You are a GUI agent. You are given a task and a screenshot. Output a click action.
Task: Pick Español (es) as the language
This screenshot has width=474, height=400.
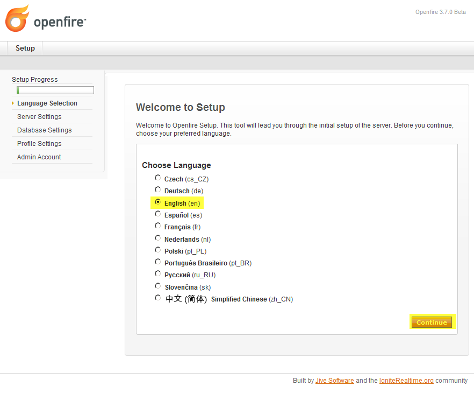[x=157, y=214]
